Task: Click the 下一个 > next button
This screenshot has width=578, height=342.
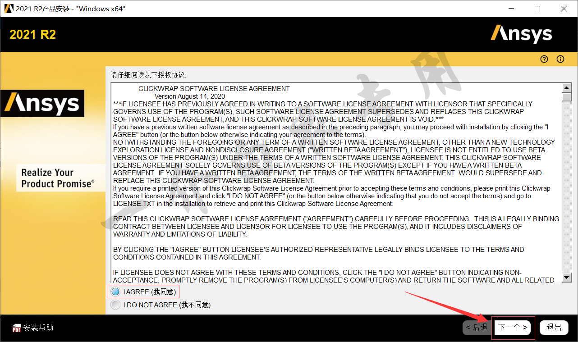Action: tap(513, 328)
